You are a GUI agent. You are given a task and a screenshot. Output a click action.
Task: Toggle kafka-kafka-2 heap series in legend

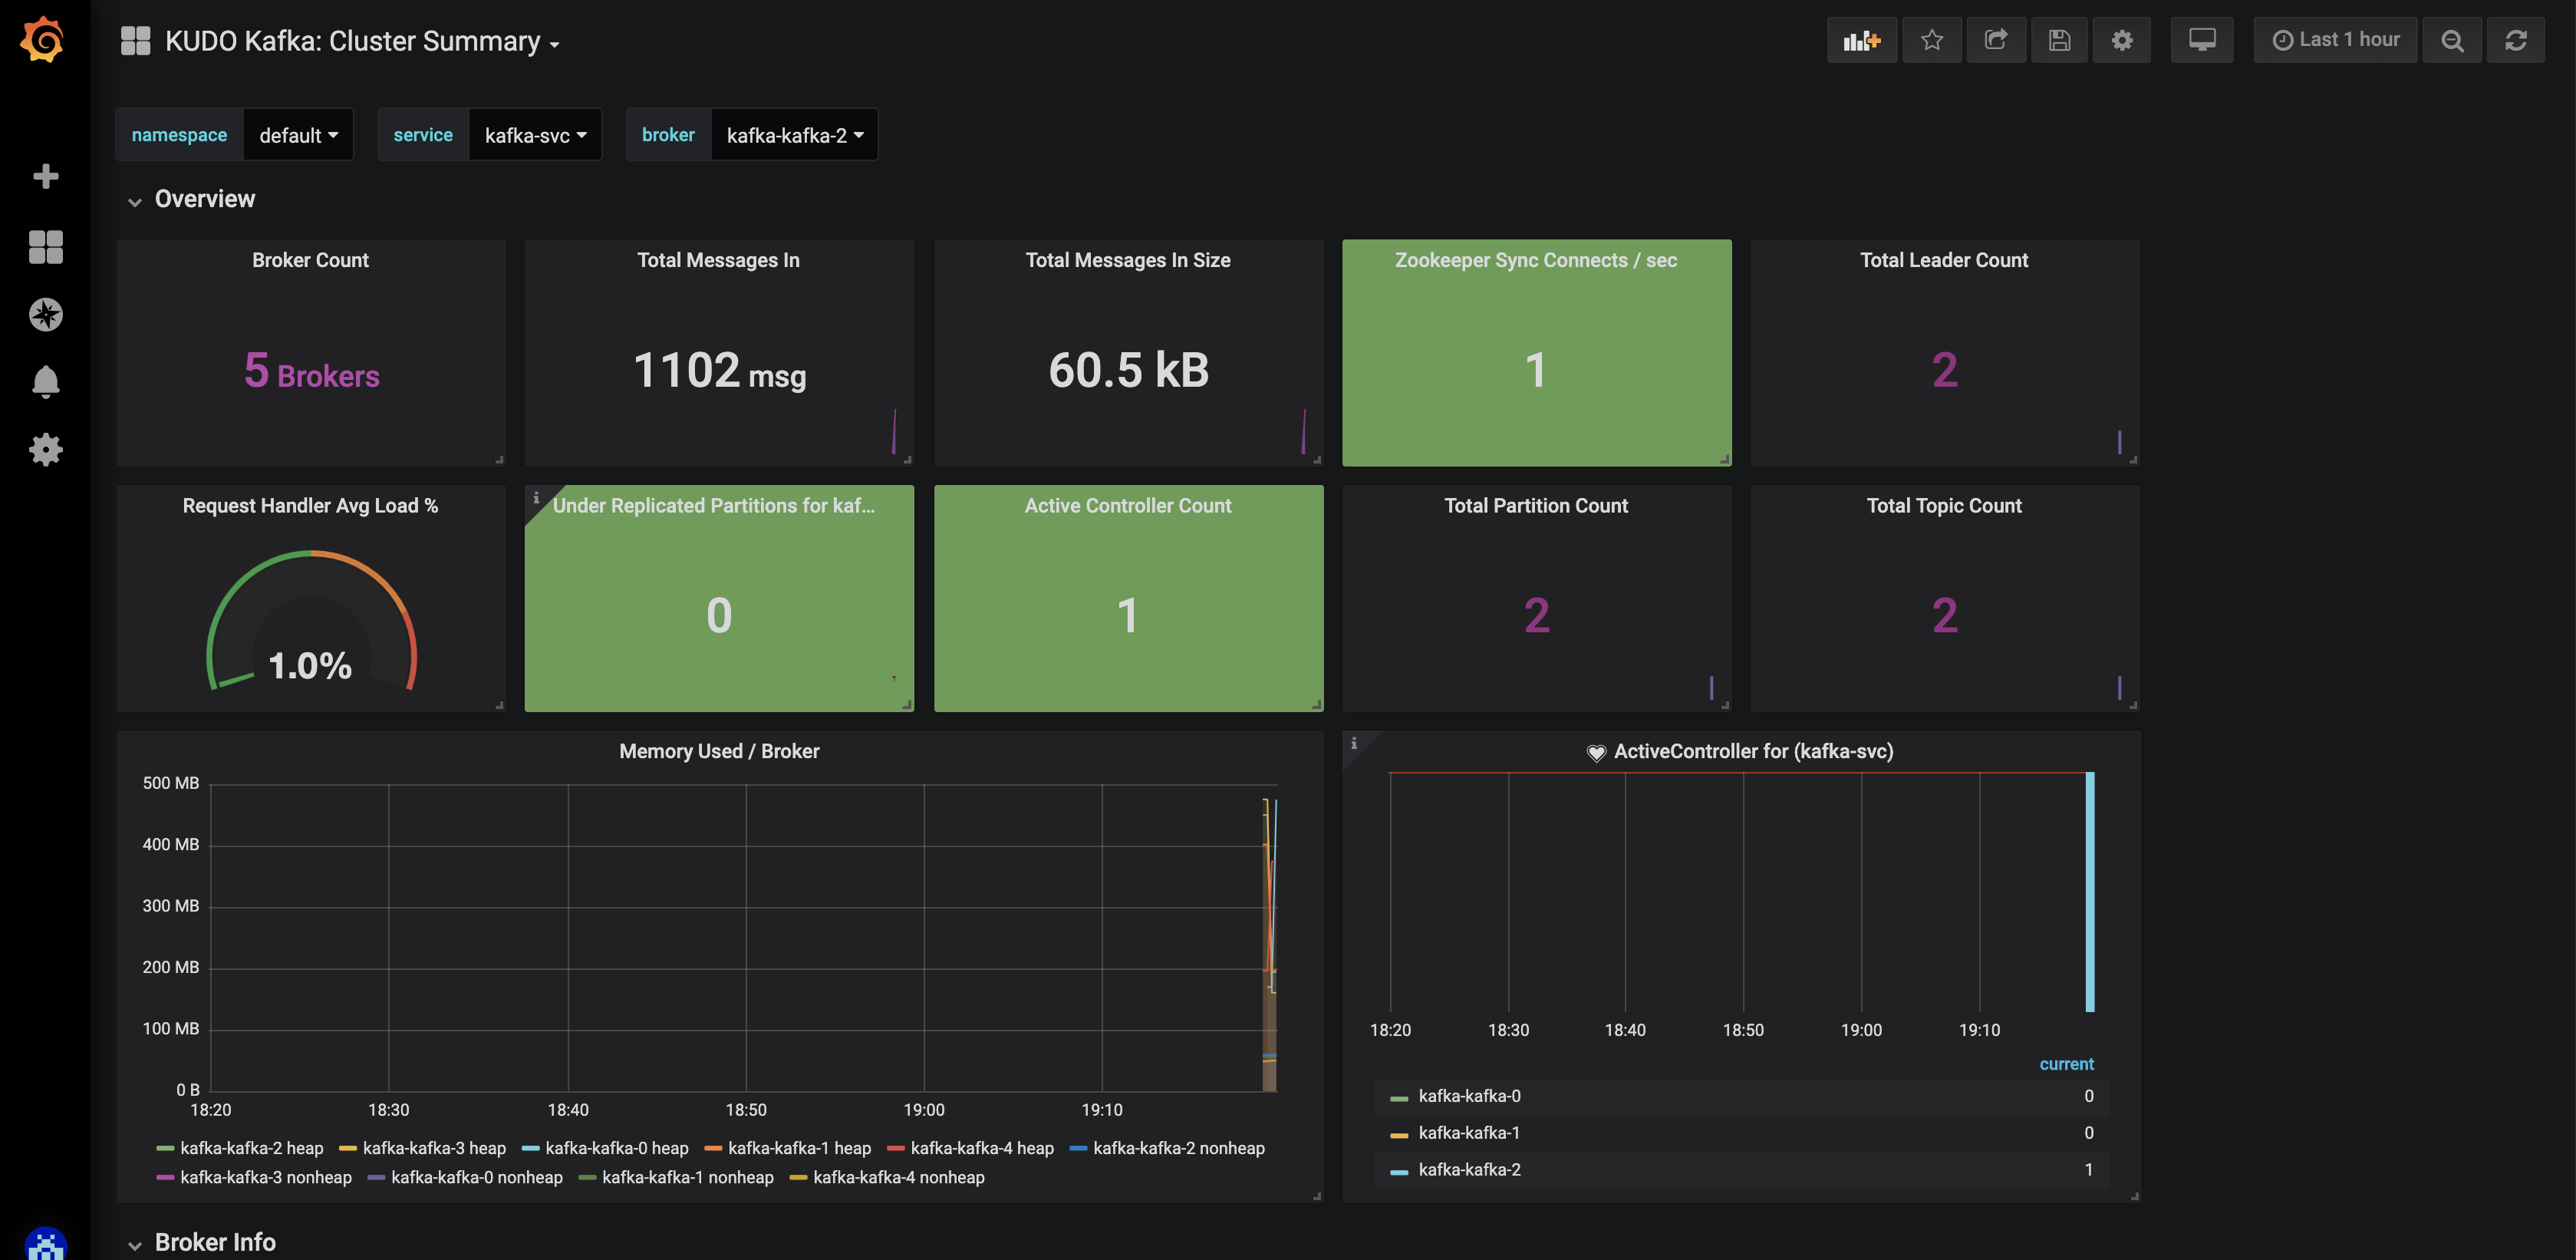pyautogui.click(x=251, y=1148)
